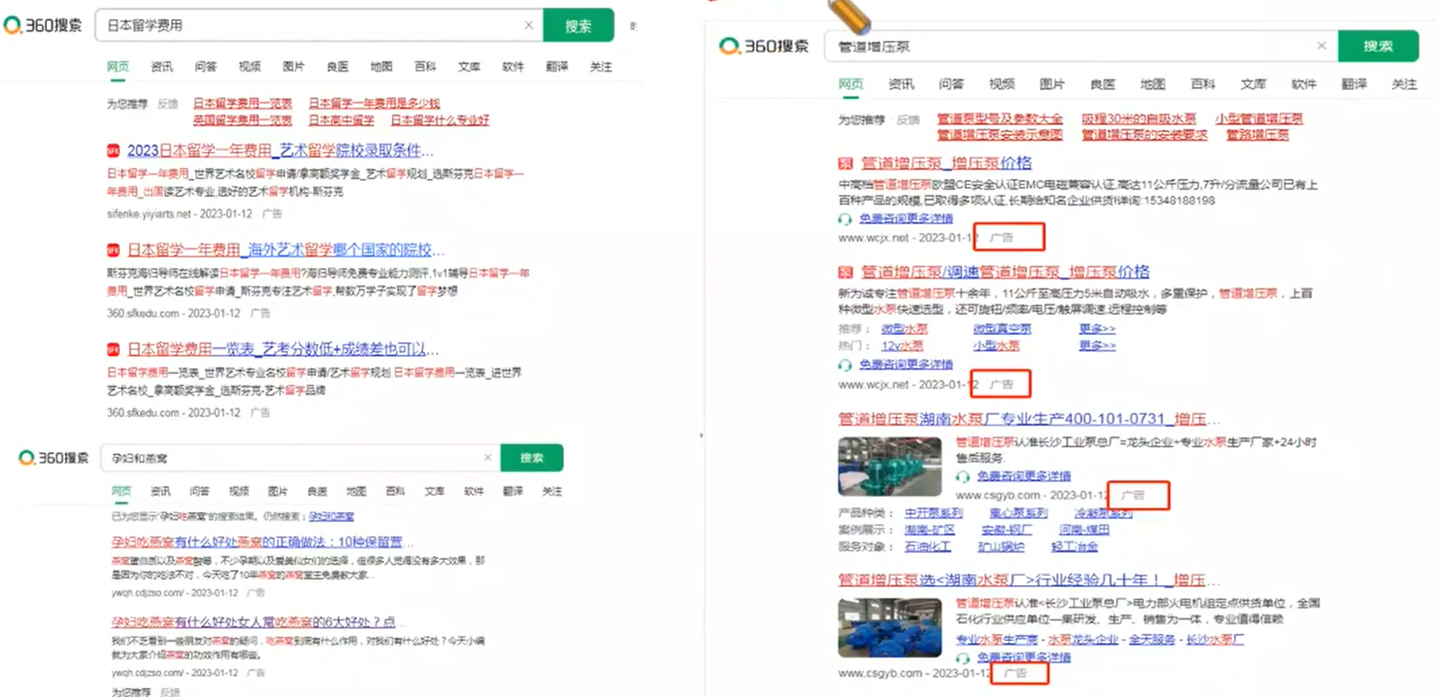Screen dimensions: 1446x697
Task: Open suggested search 管路增压泵
Action: [1257, 135]
